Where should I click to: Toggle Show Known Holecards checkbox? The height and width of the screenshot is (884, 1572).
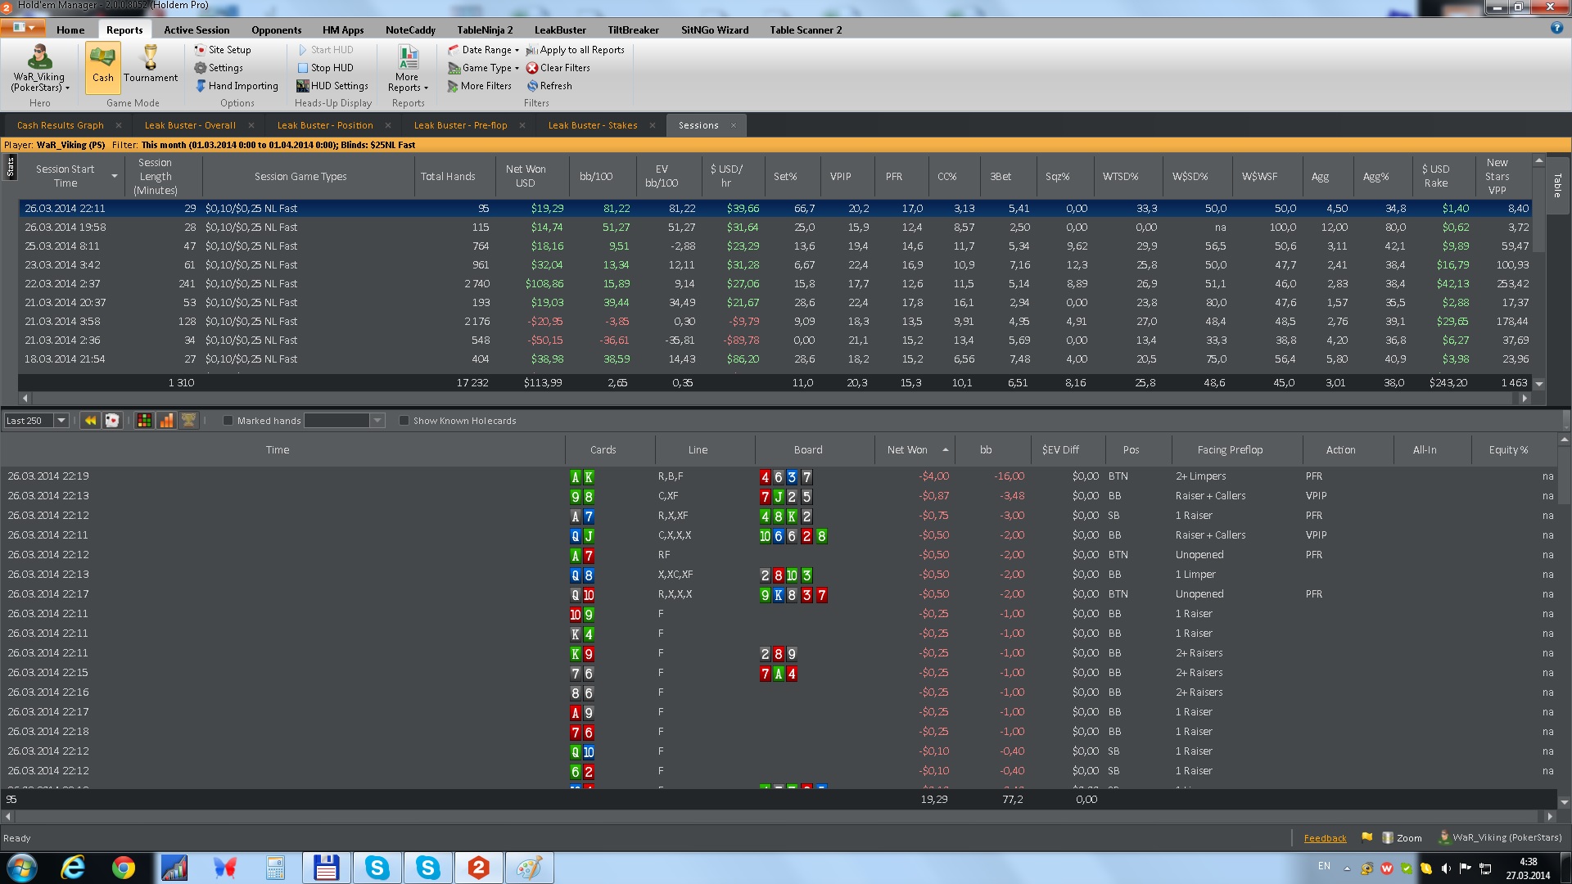(404, 421)
